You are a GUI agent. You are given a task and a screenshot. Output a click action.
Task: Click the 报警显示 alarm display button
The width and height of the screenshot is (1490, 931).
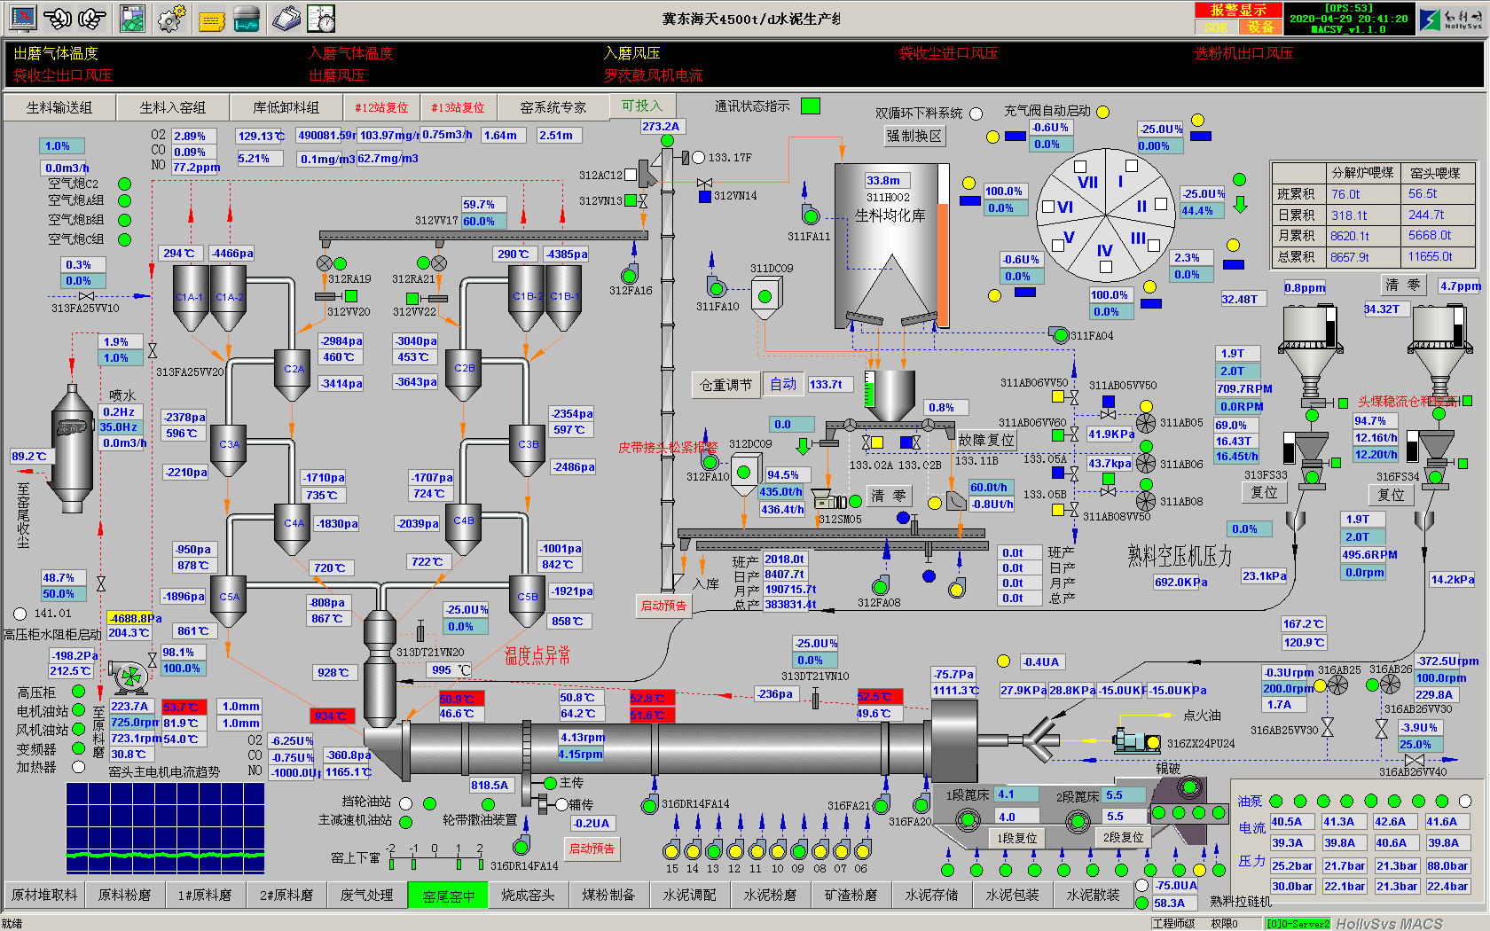point(1237,10)
